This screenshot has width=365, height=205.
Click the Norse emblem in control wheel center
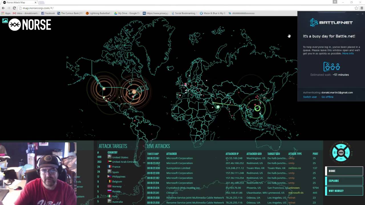click(341, 153)
